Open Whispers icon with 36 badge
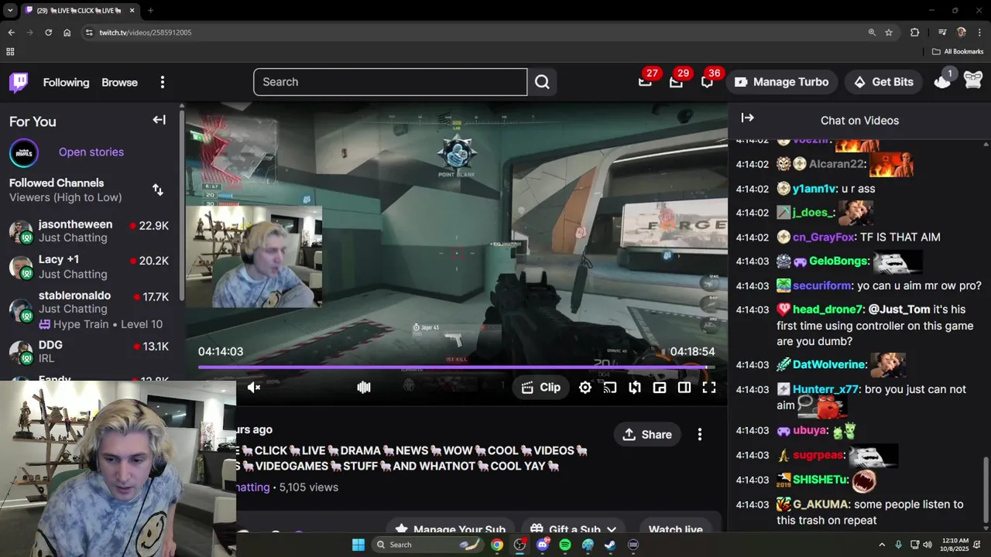991x557 pixels. (x=707, y=81)
